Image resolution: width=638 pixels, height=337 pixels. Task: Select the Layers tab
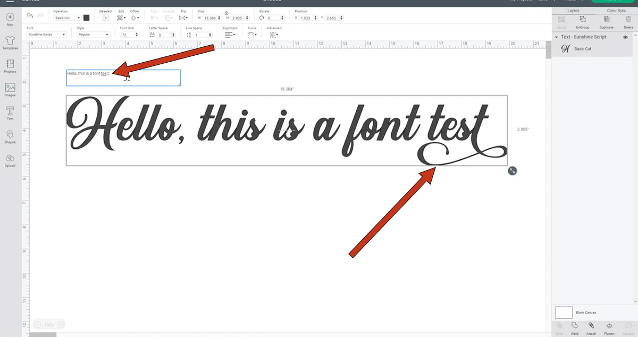[x=573, y=11]
